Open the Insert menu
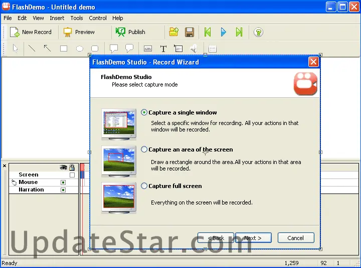The image size is (361, 268). (57, 18)
